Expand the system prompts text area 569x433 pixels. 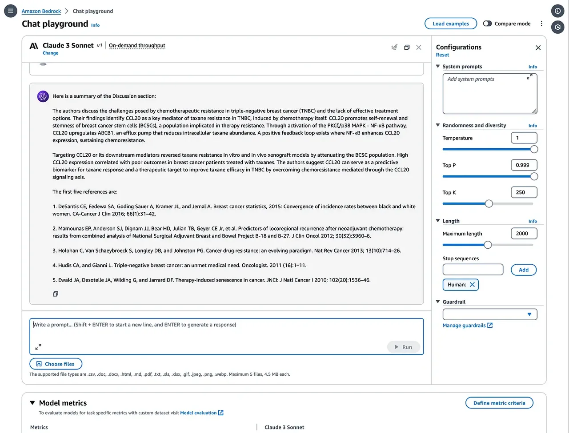coord(529,77)
